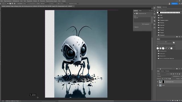The width and height of the screenshot is (182, 102).
Task: Select the Add to selection mode icon
Action: (10, 4)
